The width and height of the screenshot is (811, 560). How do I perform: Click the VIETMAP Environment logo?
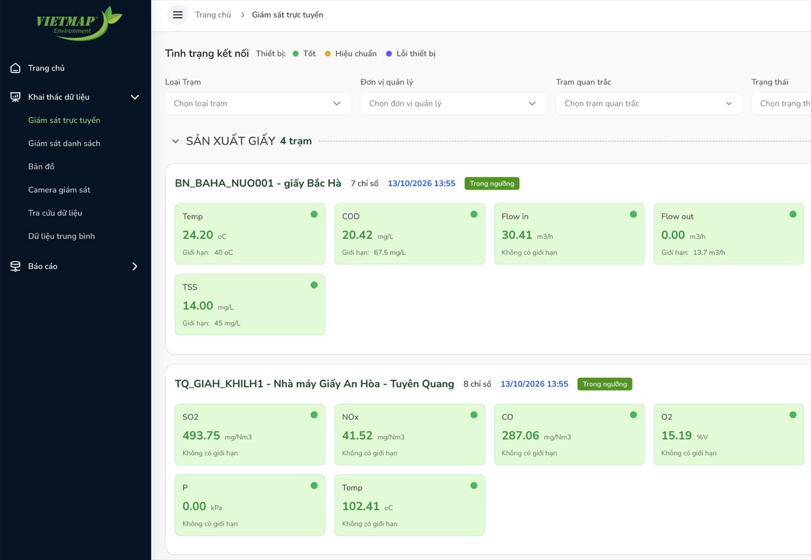click(79, 23)
